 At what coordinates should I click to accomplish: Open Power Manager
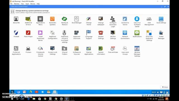[161, 35]
